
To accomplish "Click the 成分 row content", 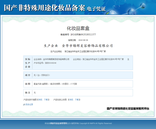I will click(42, 75).
